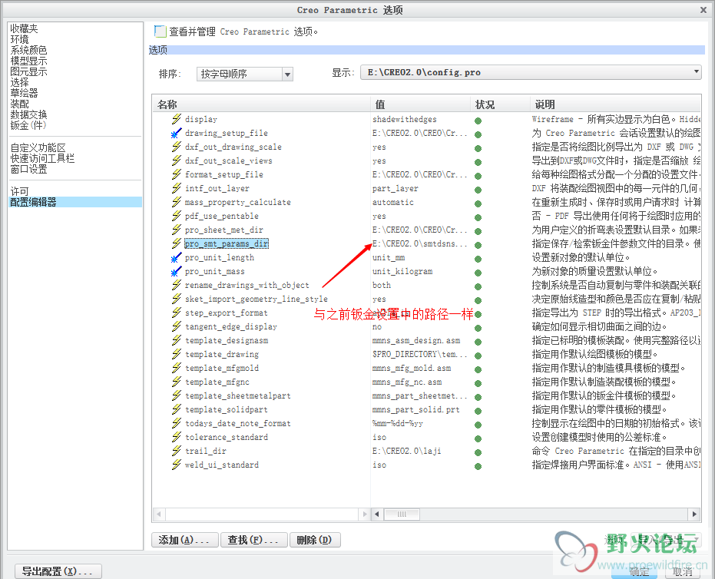
Task: Click 导出配置(X)... button
Action: 58,571
